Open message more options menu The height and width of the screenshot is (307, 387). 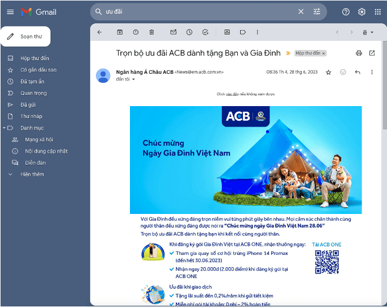click(x=372, y=72)
